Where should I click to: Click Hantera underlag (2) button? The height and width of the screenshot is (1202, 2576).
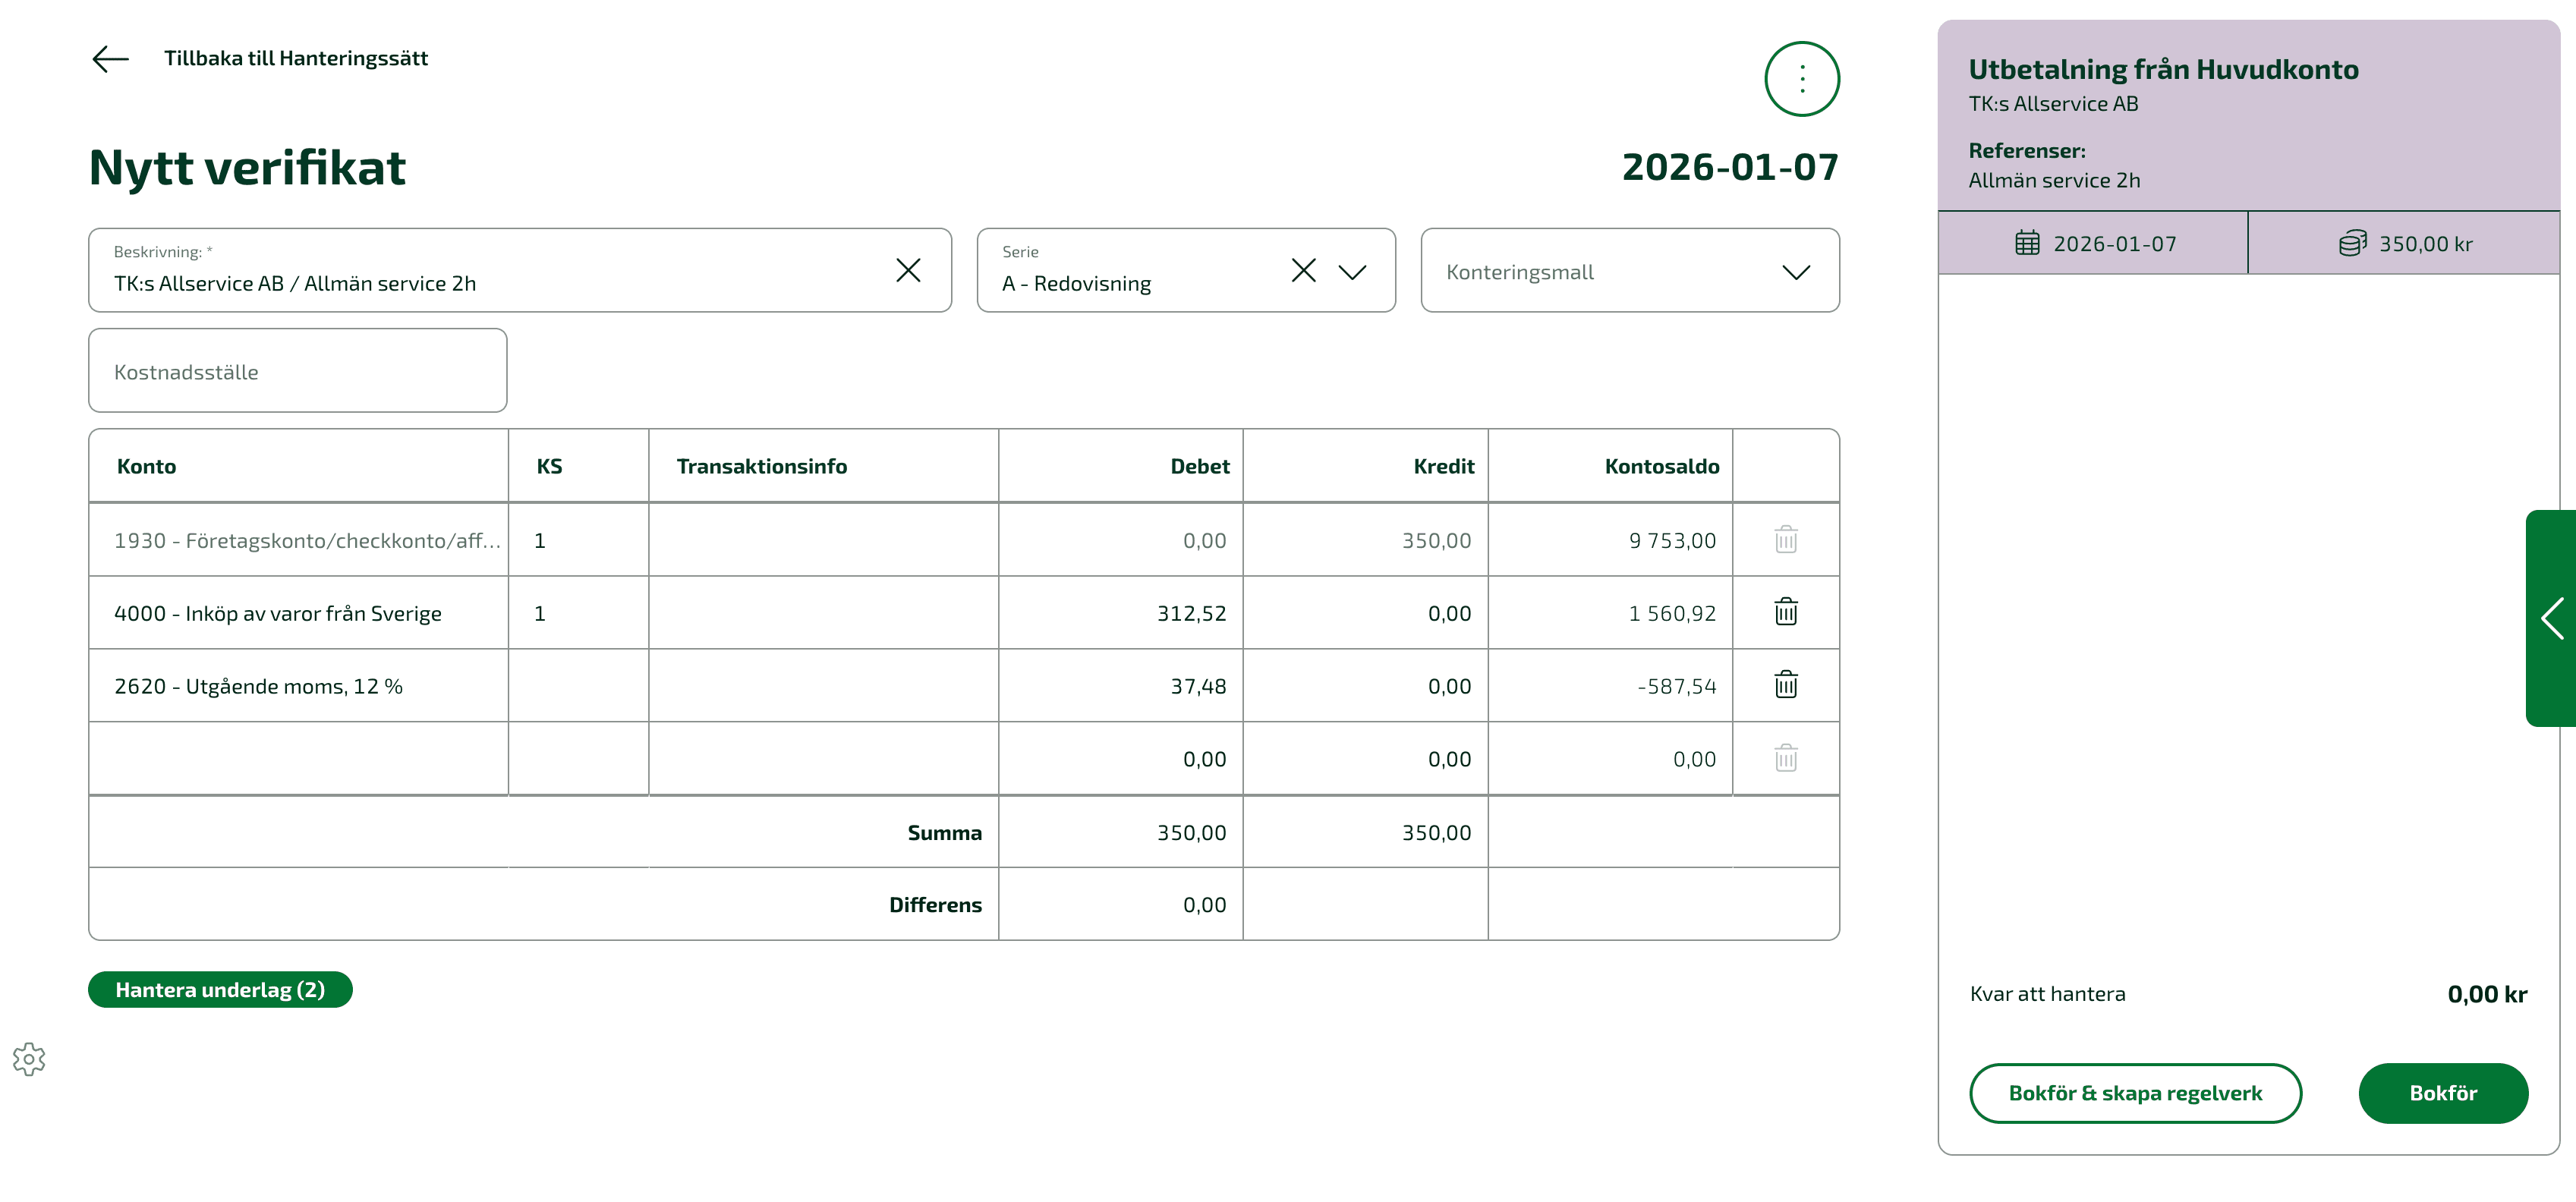point(220,989)
